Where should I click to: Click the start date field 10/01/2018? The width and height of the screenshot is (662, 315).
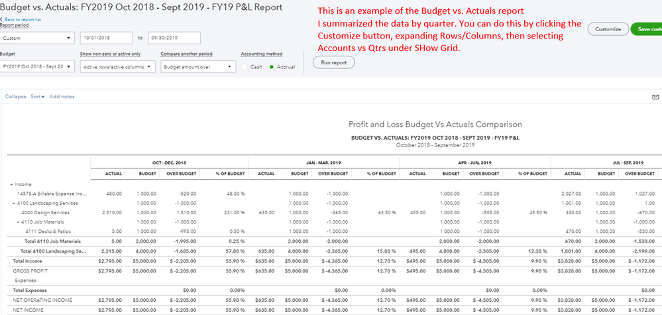tap(106, 38)
